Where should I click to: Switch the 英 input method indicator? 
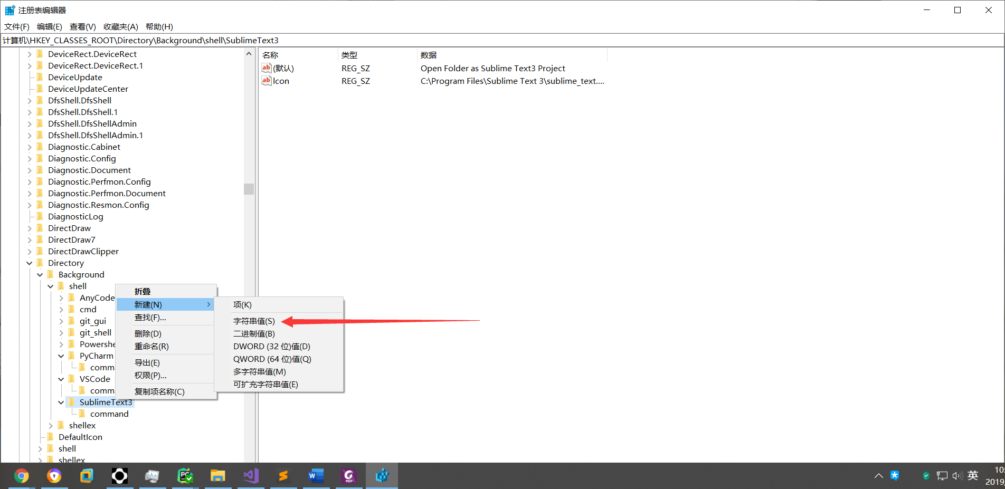(x=973, y=476)
